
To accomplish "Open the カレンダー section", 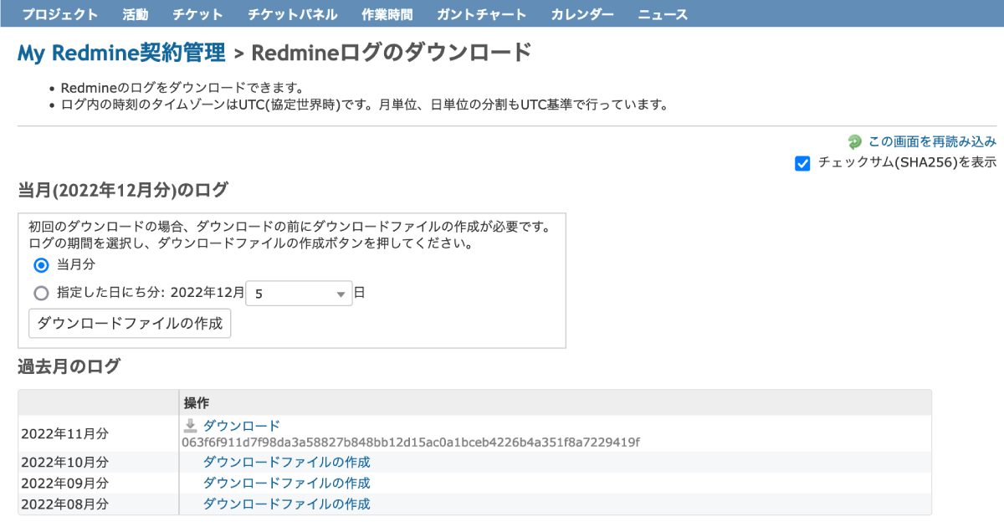I will tap(581, 13).
